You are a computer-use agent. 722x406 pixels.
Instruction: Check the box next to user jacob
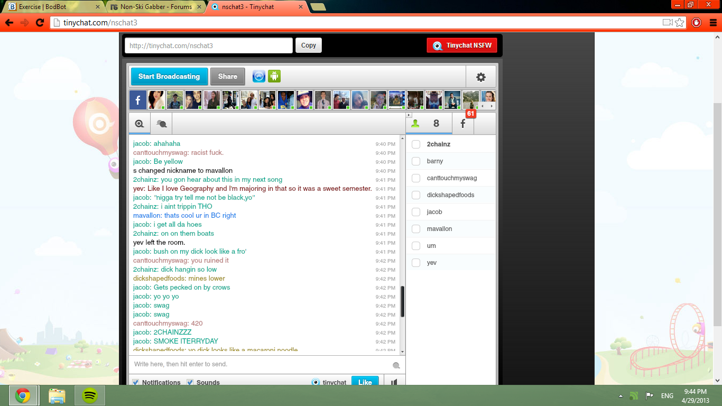[415, 211]
